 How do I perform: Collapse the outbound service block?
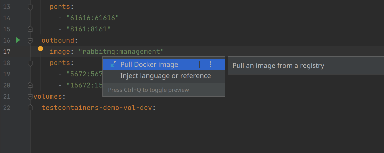[30, 40]
